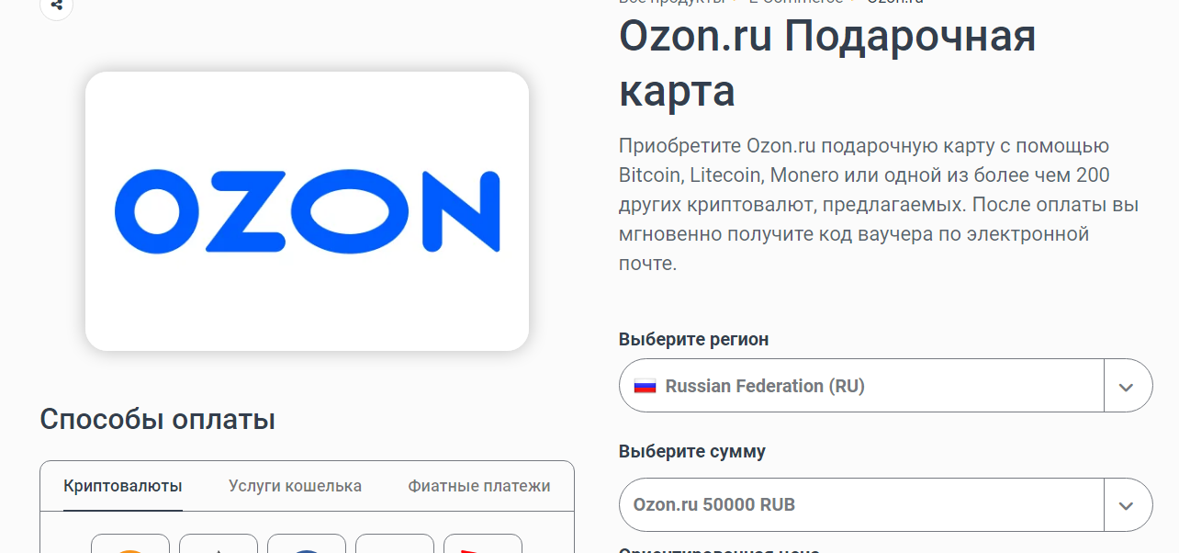This screenshot has width=1179, height=553.
Task: Click the Ozon.ru Подарочная карта page title
Action: 826,63
